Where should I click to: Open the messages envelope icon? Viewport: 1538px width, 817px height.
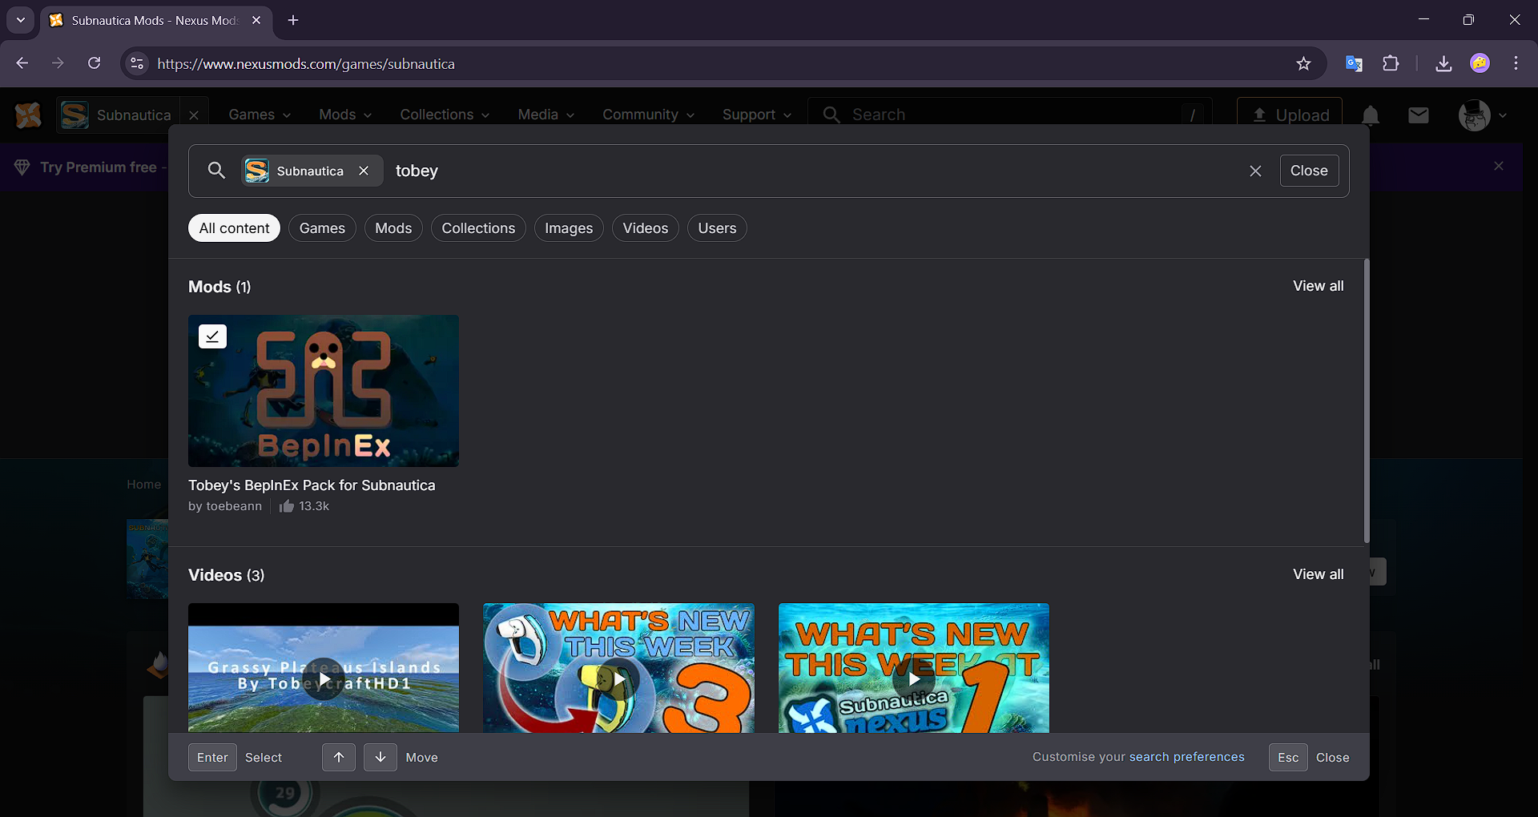tap(1419, 115)
